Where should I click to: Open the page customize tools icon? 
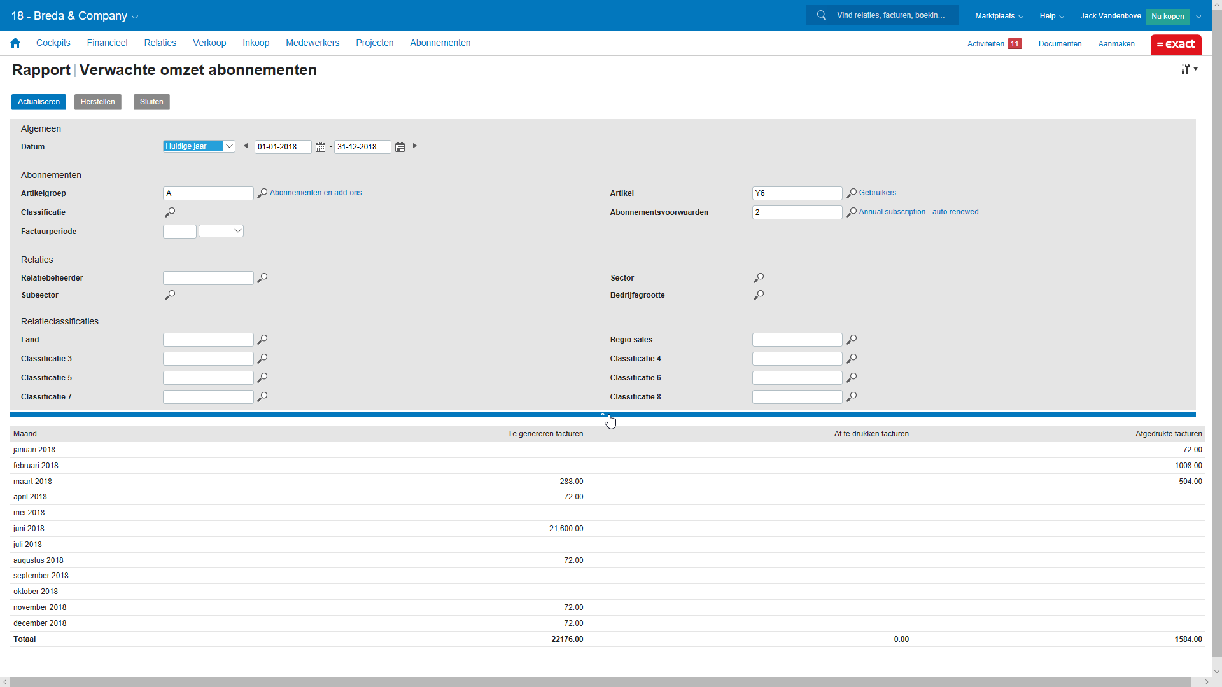pos(1189,69)
